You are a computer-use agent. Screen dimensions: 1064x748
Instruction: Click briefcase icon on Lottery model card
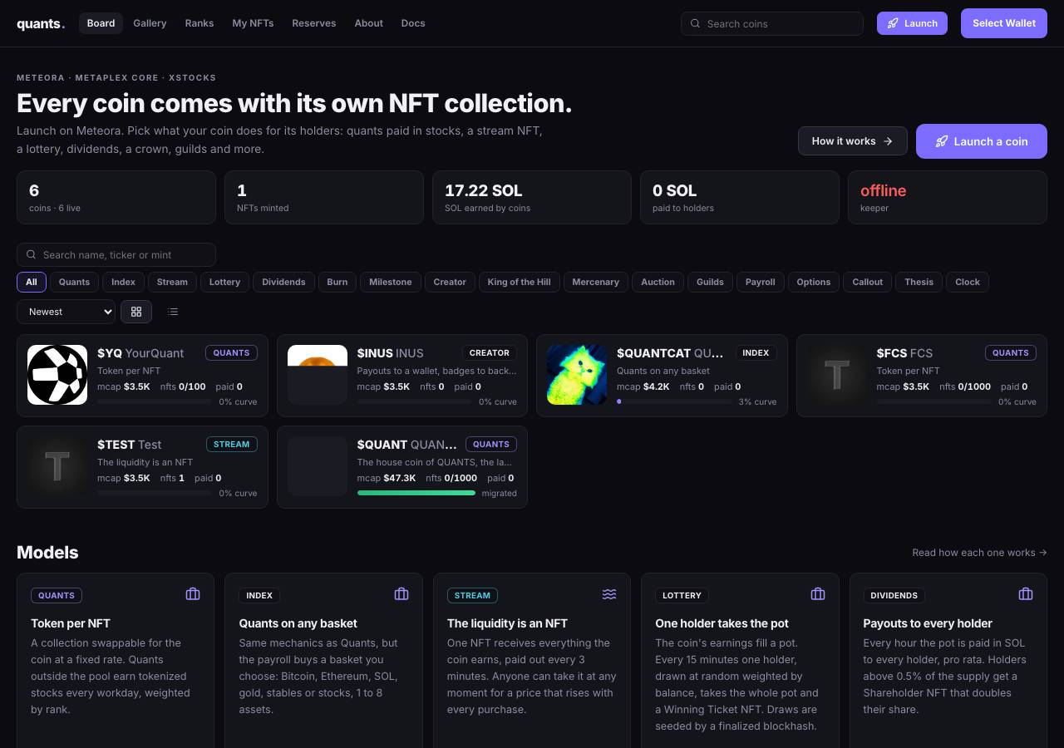pos(818,594)
